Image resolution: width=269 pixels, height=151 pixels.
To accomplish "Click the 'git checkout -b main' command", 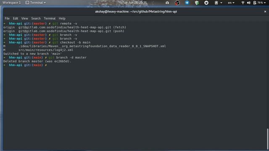I will 71,42.
